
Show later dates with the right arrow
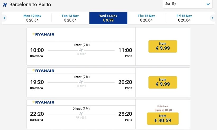pos(212,18)
